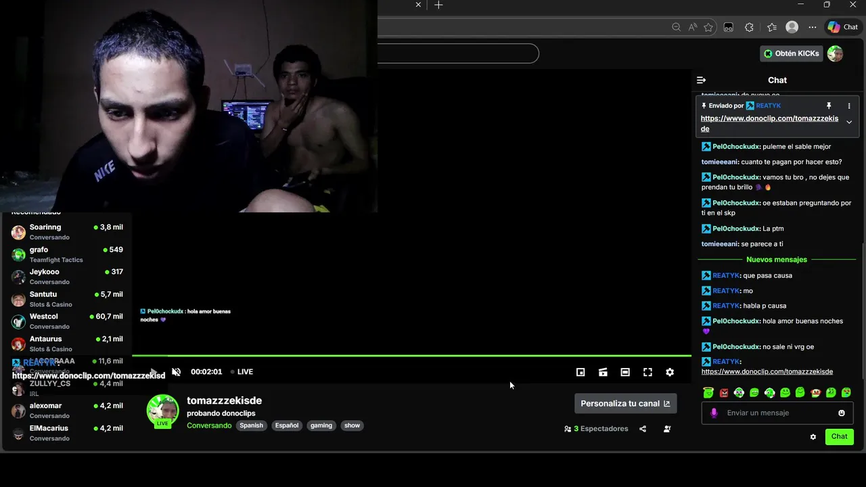Open alexomar recommended channel
Viewport: 866px width, 487px height.
point(67,411)
